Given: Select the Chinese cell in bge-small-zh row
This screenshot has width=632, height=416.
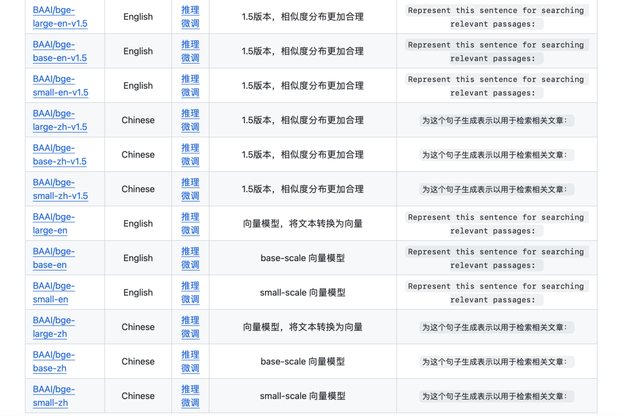Looking at the screenshot, I should pos(138,396).
